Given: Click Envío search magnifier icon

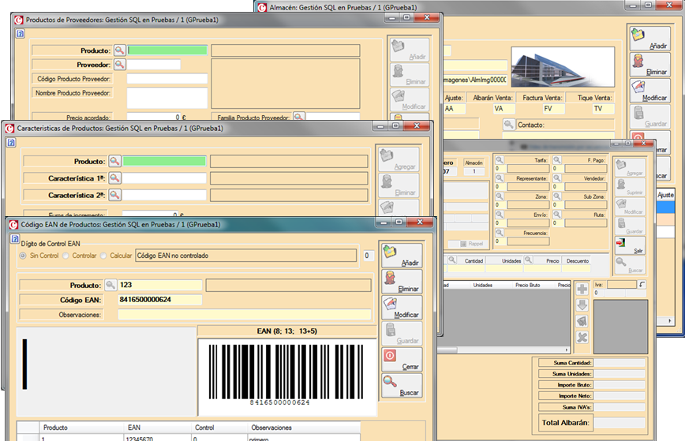Looking at the screenshot, I should pos(500,215).
